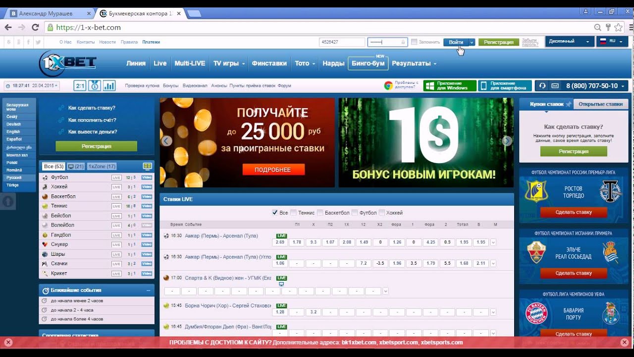The height and width of the screenshot is (357, 634).
Task: Expand the Результаты menu
Action: [x=414, y=63]
